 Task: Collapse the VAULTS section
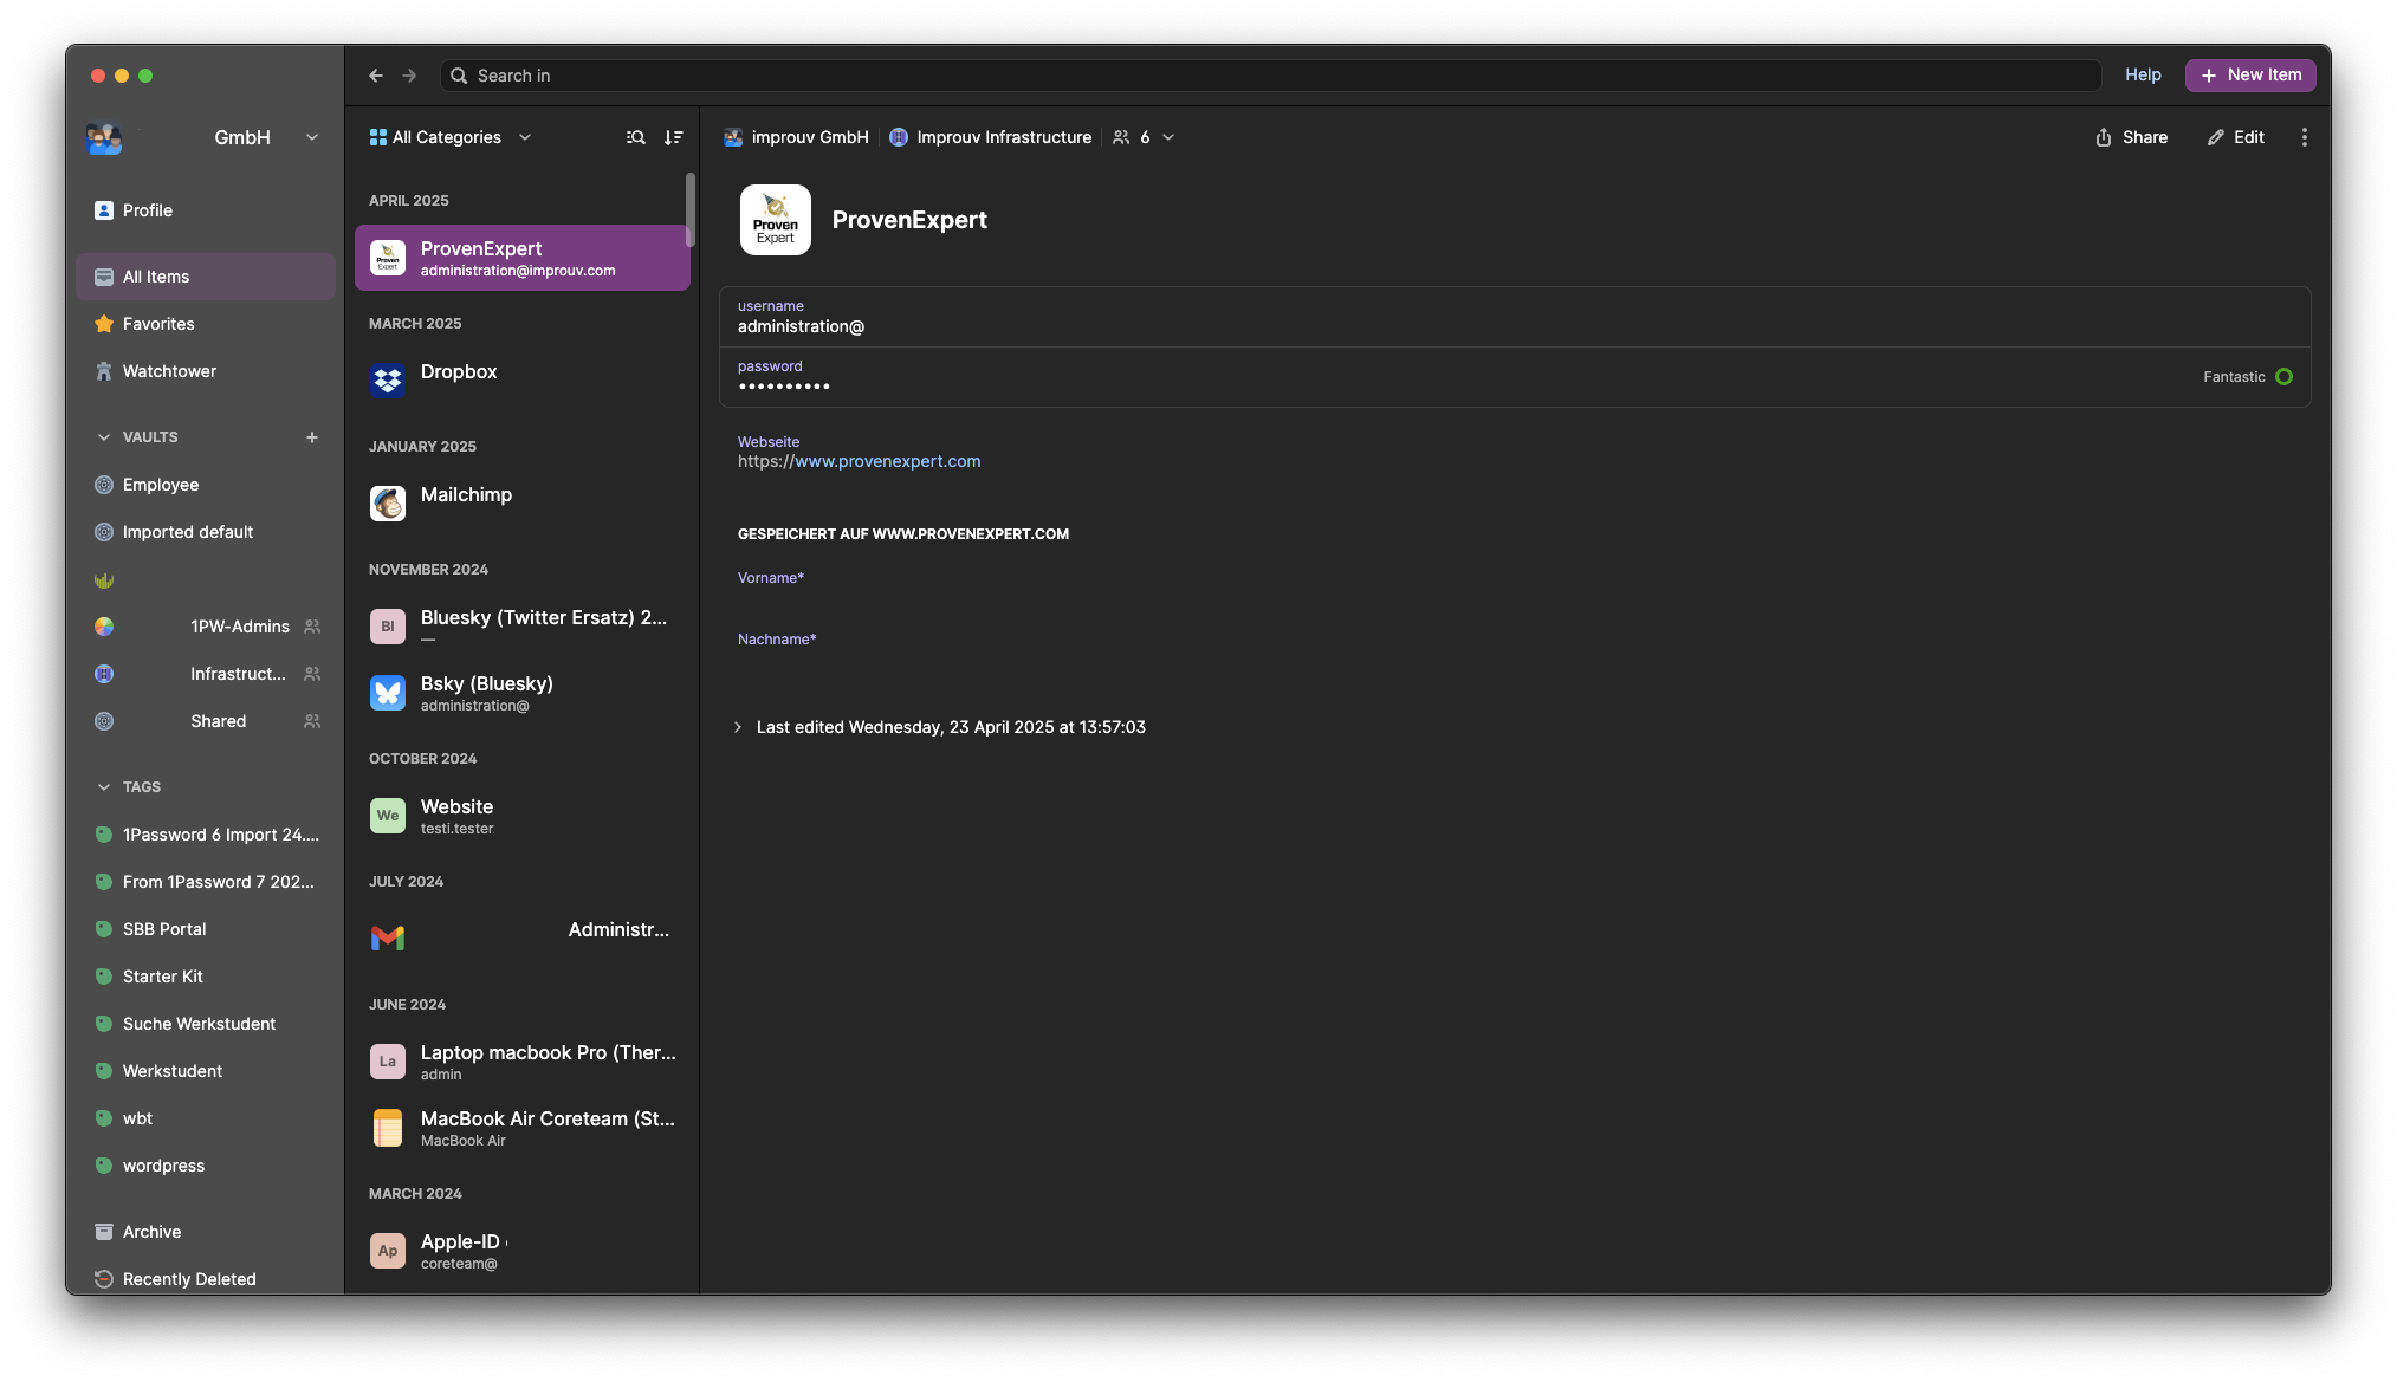click(x=103, y=437)
